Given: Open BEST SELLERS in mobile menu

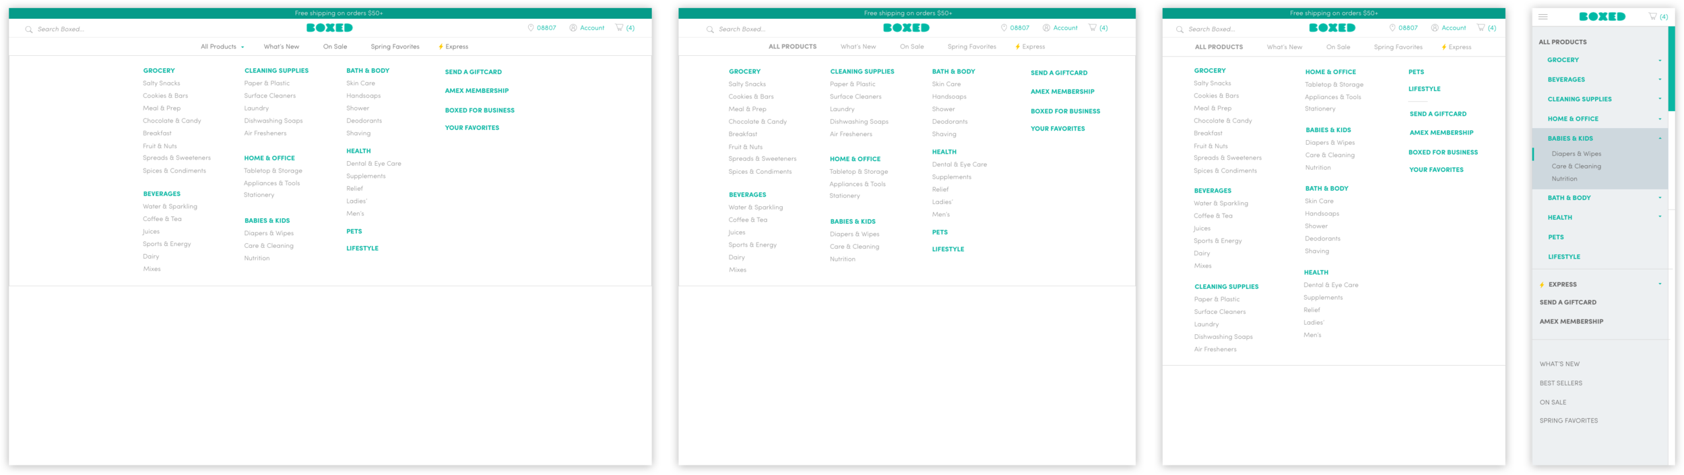Looking at the screenshot, I should (1561, 383).
